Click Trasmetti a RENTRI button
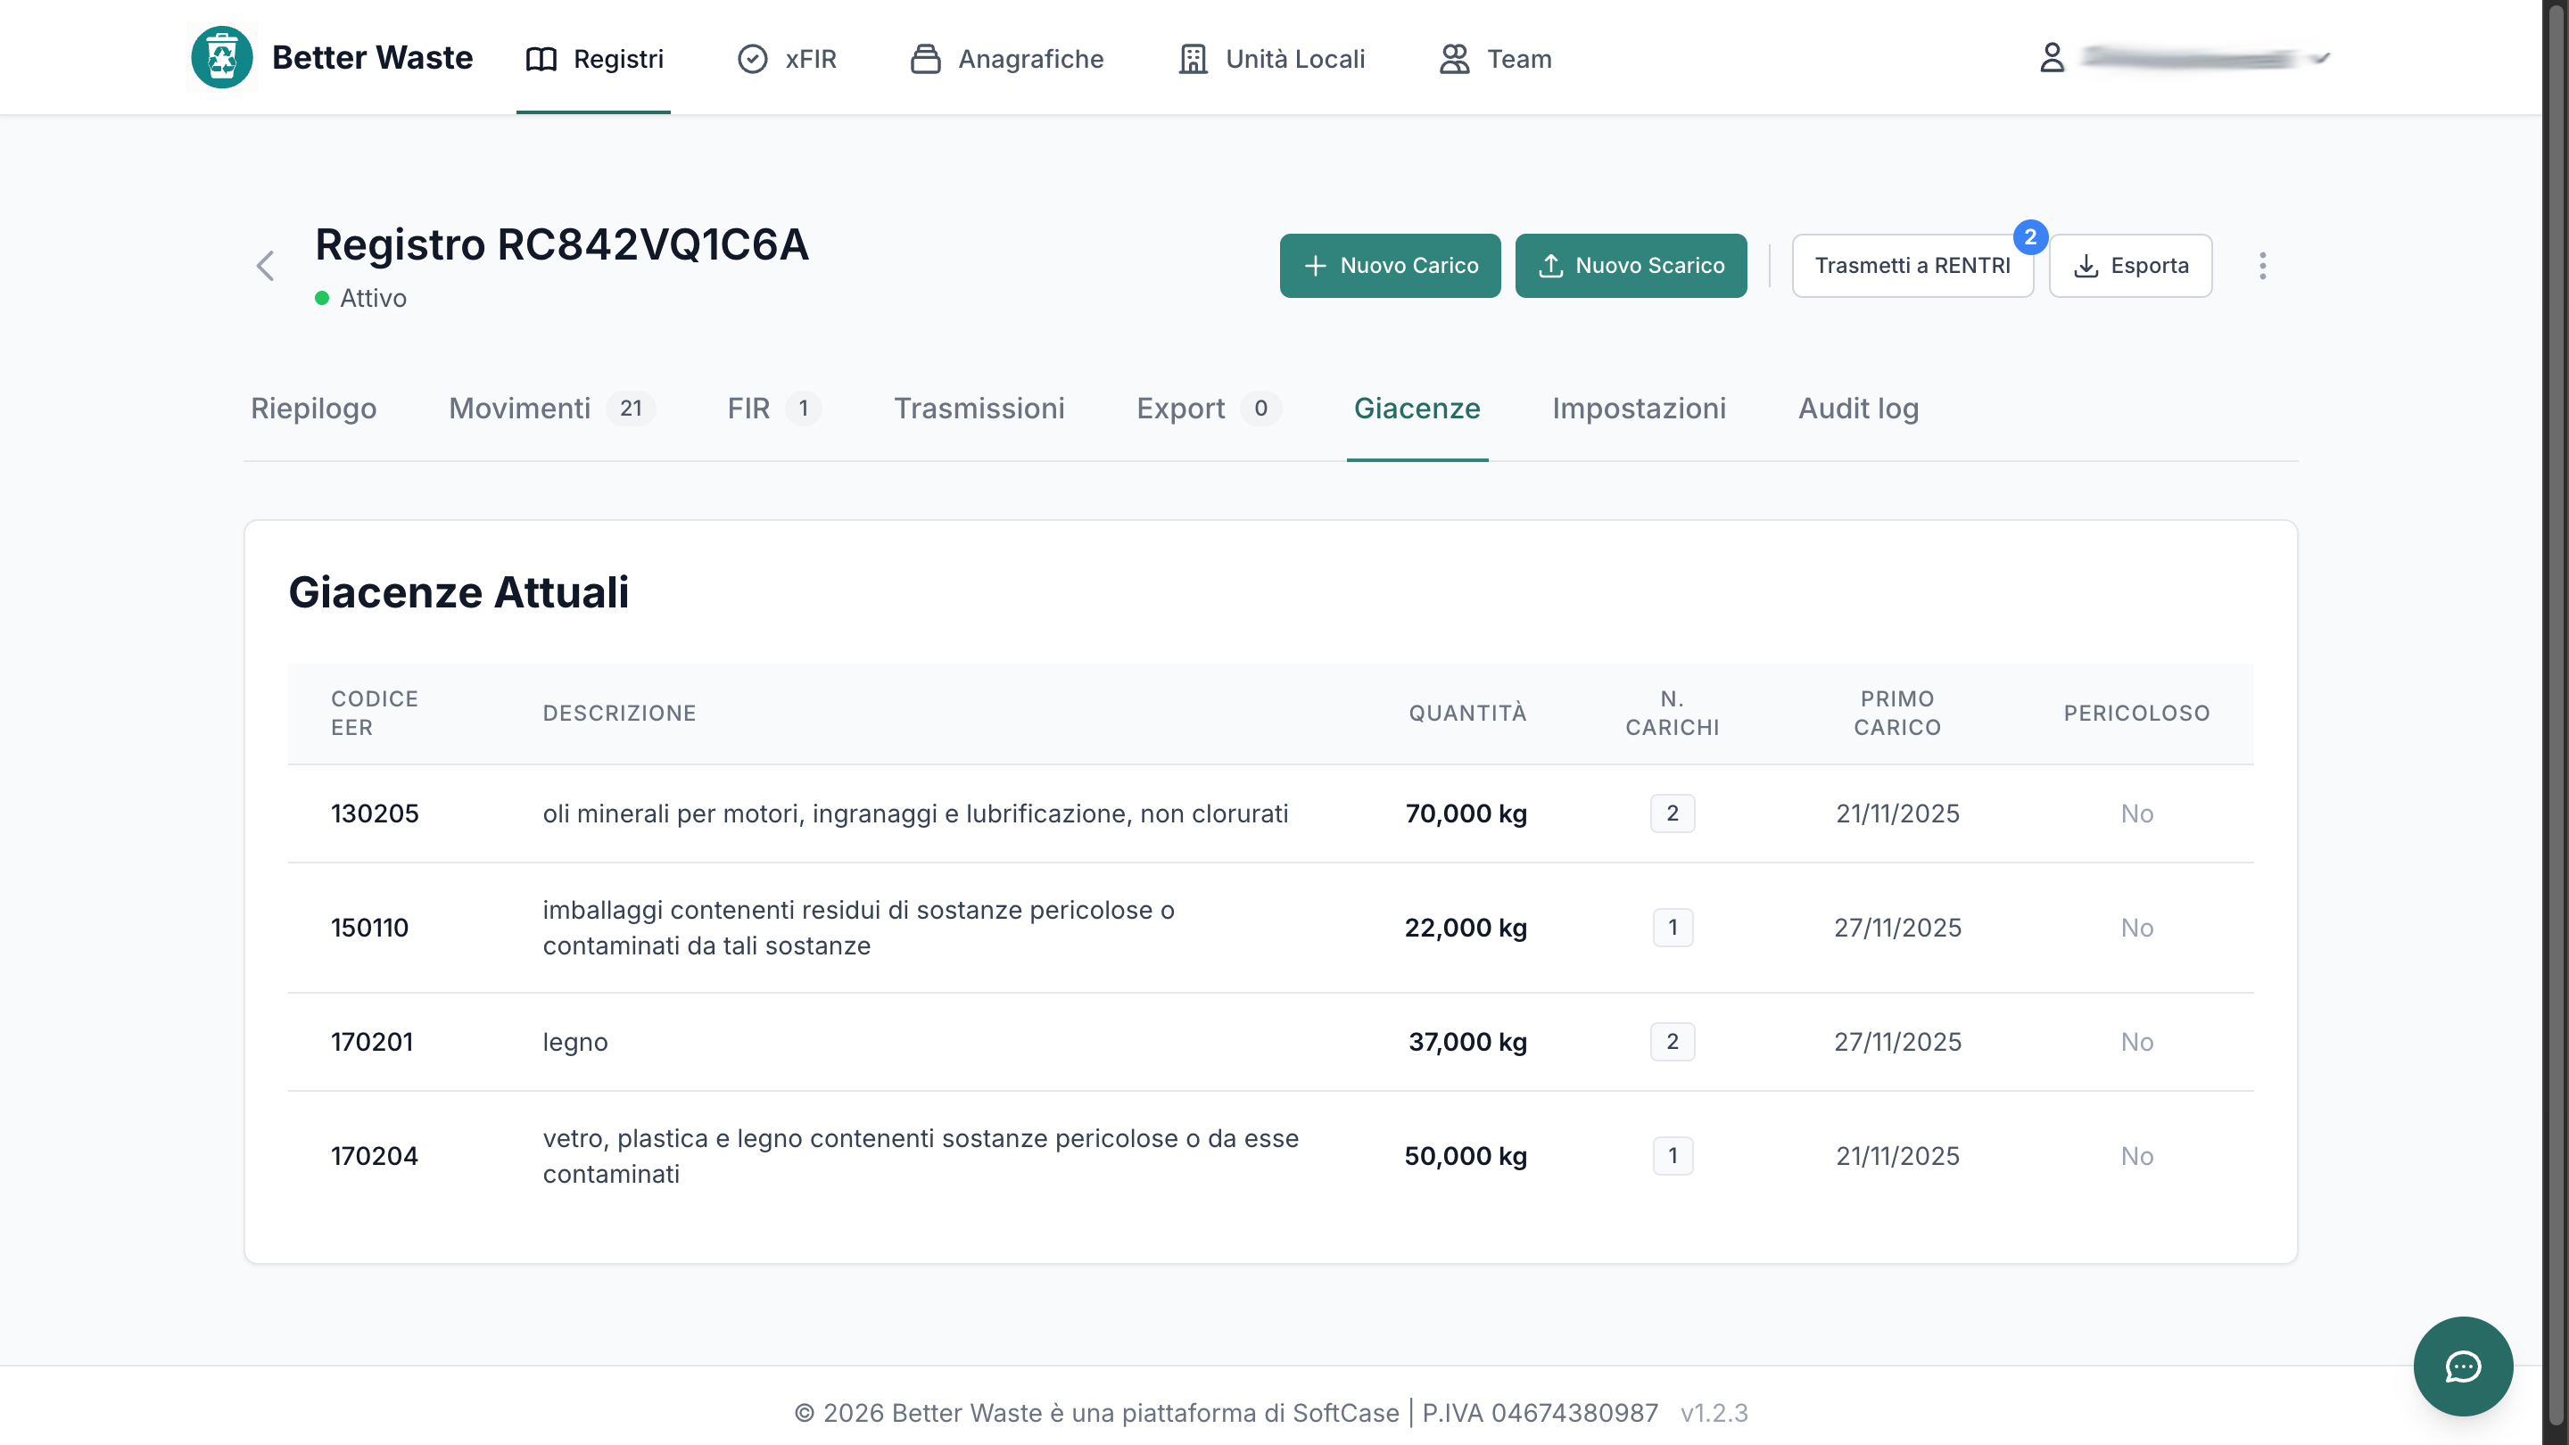The image size is (2569, 1445). pyautogui.click(x=1912, y=265)
